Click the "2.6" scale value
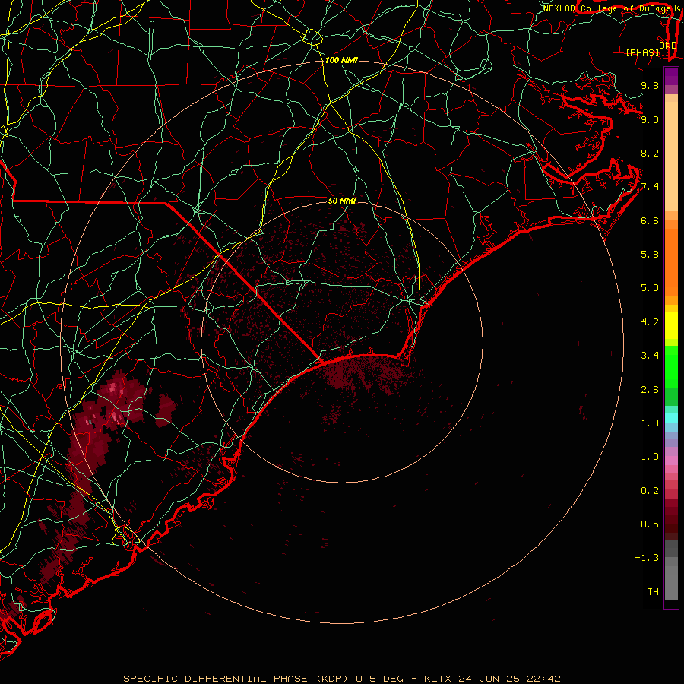The image size is (684, 684). pos(650,390)
